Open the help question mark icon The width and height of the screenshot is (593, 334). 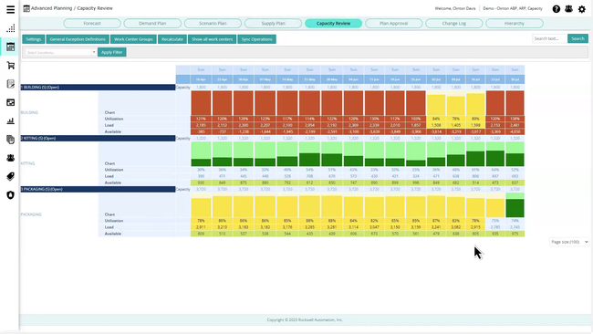[x=556, y=9]
